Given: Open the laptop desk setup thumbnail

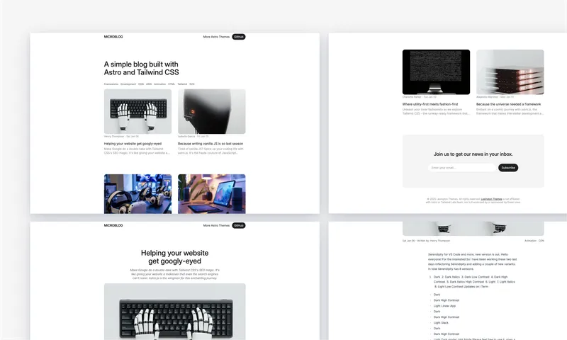Looking at the screenshot, I should click(x=211, y=193).
